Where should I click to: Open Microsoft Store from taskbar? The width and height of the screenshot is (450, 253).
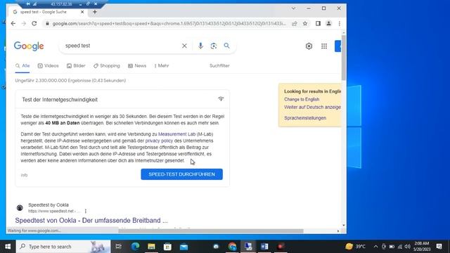[x=167, y=247]
